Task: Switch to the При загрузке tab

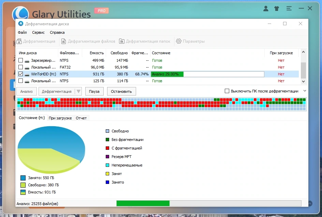Action: [60, 118]
